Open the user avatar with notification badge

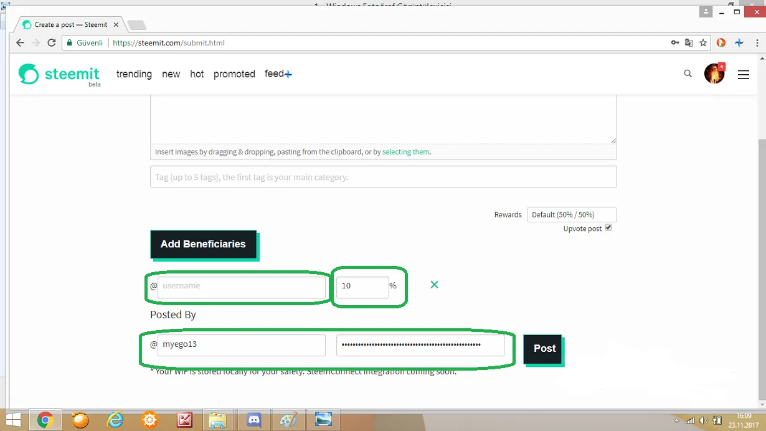click(x=714, y=73)
